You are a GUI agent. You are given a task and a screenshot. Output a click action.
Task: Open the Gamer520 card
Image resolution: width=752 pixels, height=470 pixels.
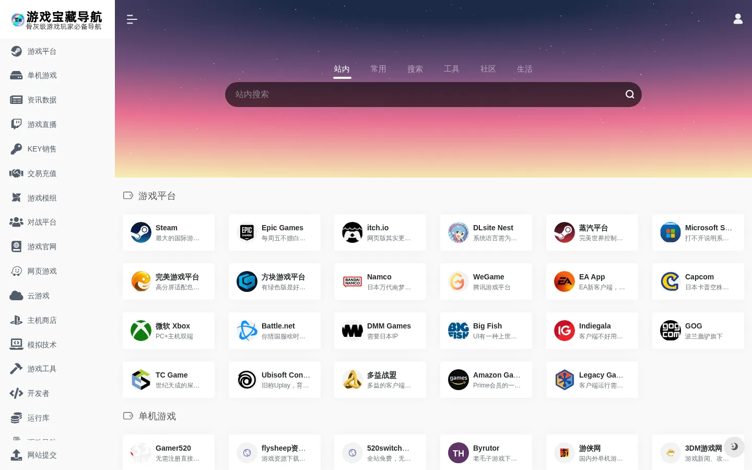point(169,452)
